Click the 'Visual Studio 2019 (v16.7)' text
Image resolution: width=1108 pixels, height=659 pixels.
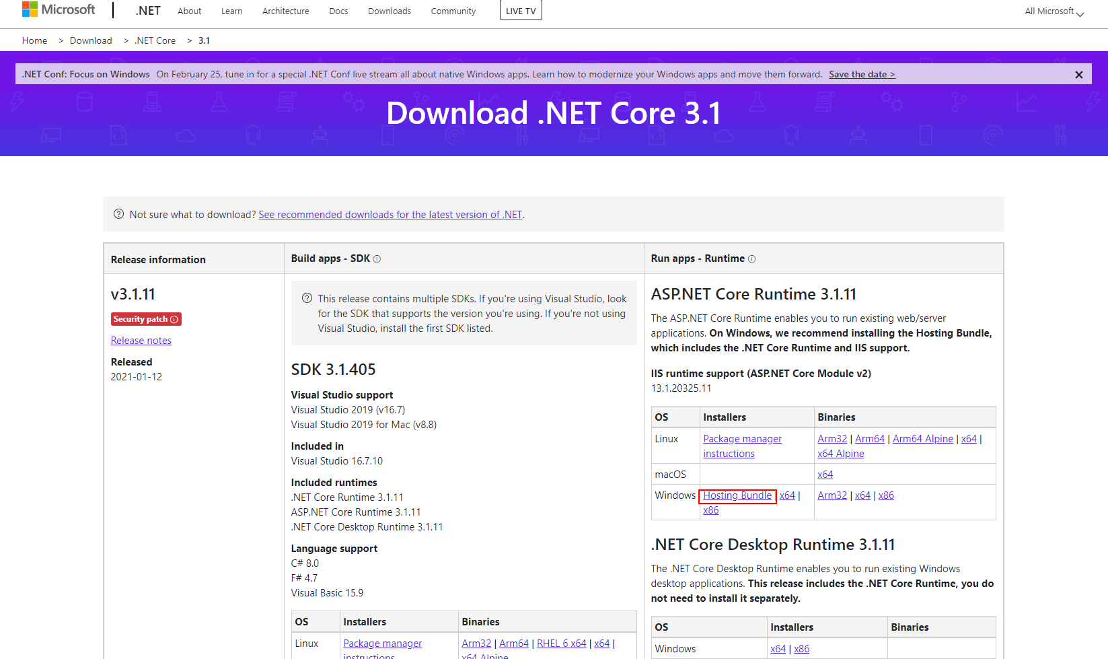point(348,410)
